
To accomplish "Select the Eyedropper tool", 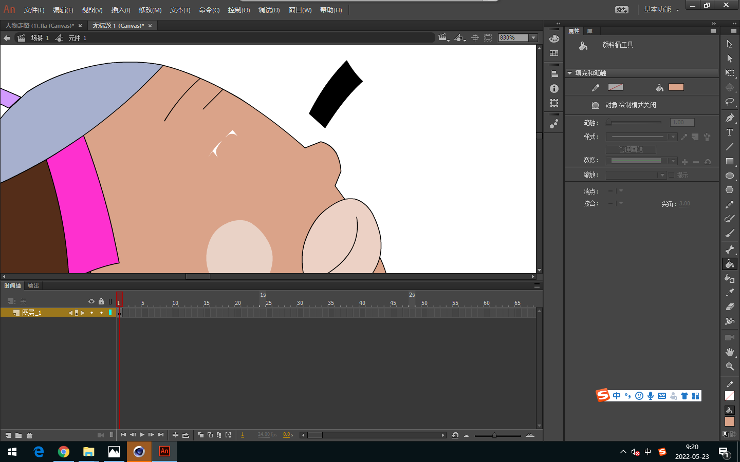I will click(x=730, y=293).
